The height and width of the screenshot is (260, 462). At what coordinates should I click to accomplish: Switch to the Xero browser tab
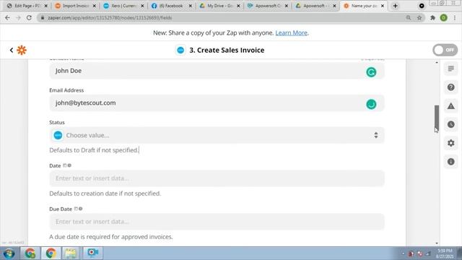point(123,6)
